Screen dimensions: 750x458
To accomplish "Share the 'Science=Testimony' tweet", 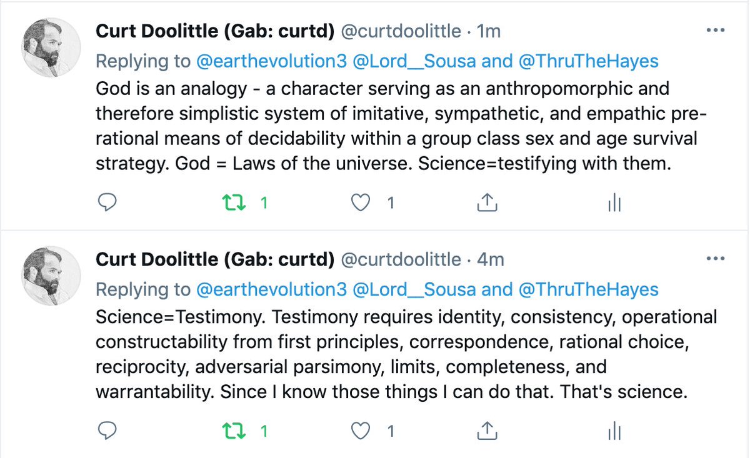I will pos(487,431).
